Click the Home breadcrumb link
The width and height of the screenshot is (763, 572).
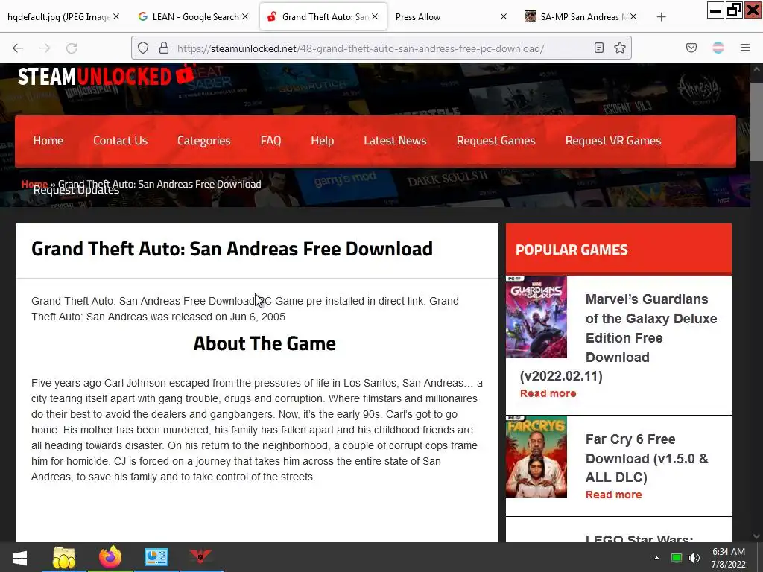34,183
